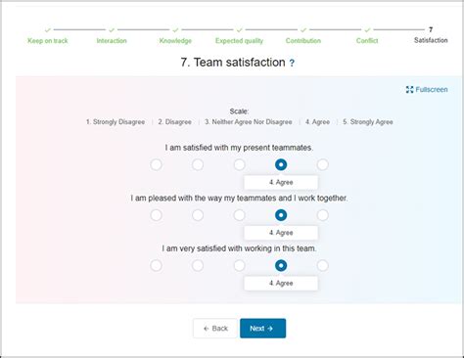
Task: Open the Team satisfaction help question mark
Action: 292,63
